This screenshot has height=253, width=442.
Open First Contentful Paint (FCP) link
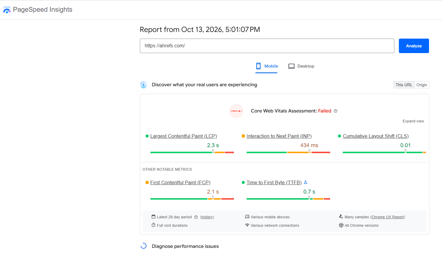point(180,183)
